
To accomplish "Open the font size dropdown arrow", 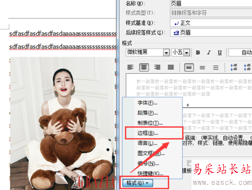I will [x=186, y=53].
